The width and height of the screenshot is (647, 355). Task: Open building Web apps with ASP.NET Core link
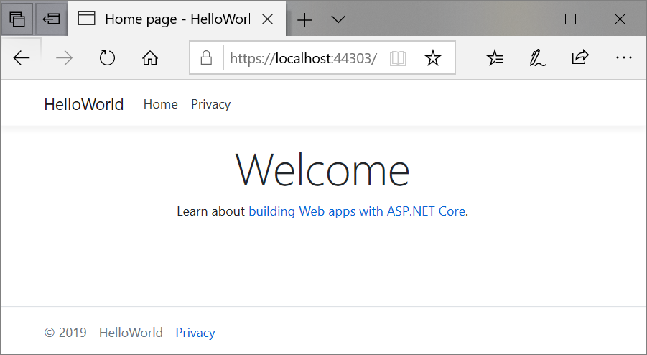(x=357, y=211)
